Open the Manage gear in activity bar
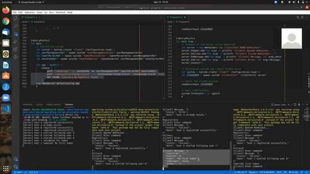 pyautogui.click(x=15, y=167)
